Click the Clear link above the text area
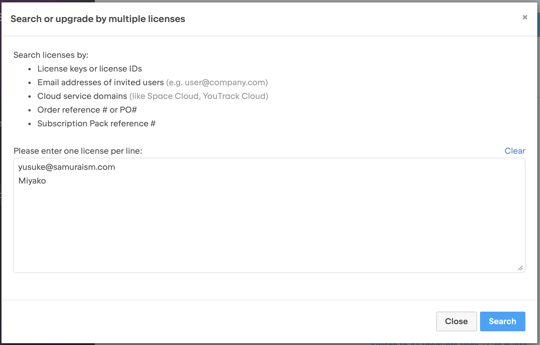 point(515,151)
